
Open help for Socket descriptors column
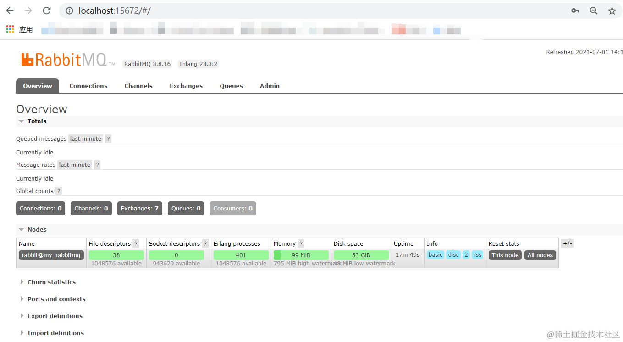coord(205,243)
